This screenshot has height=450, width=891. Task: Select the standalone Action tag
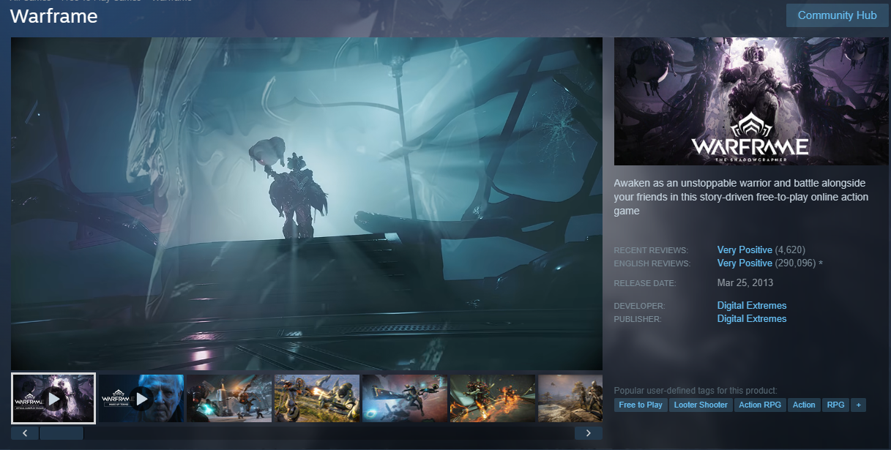click(x=804, y=405)
